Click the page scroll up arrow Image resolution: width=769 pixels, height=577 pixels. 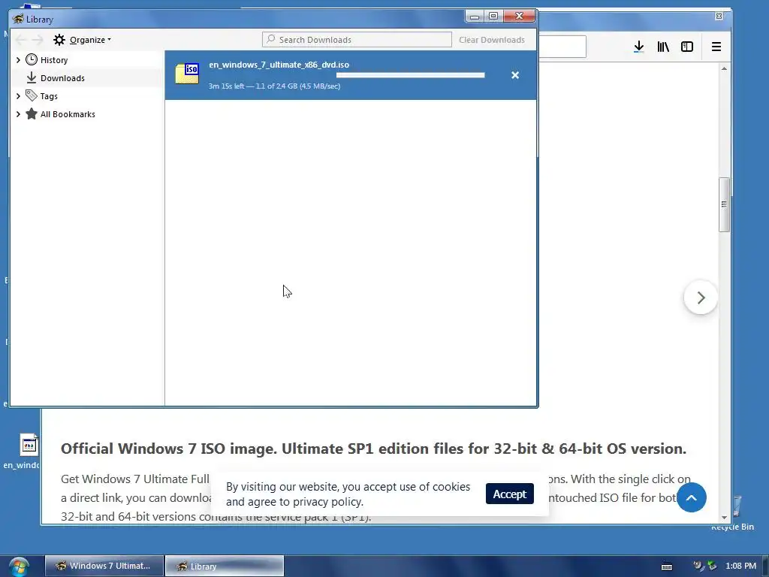724,68
